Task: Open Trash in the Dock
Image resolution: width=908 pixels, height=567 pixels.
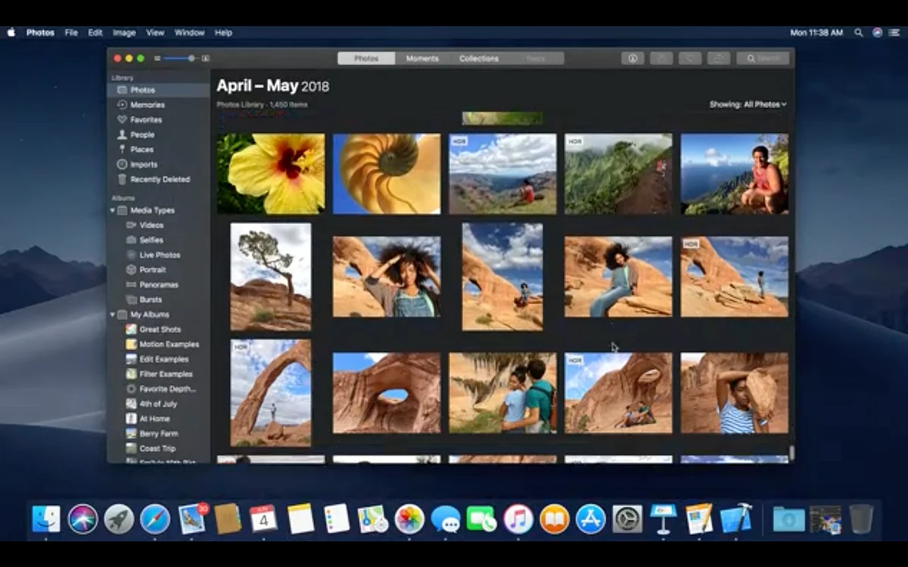Action: [861, 519]
